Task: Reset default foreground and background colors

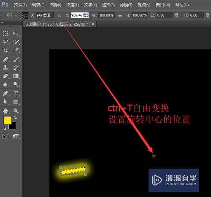Action: (x=5, y=128)
